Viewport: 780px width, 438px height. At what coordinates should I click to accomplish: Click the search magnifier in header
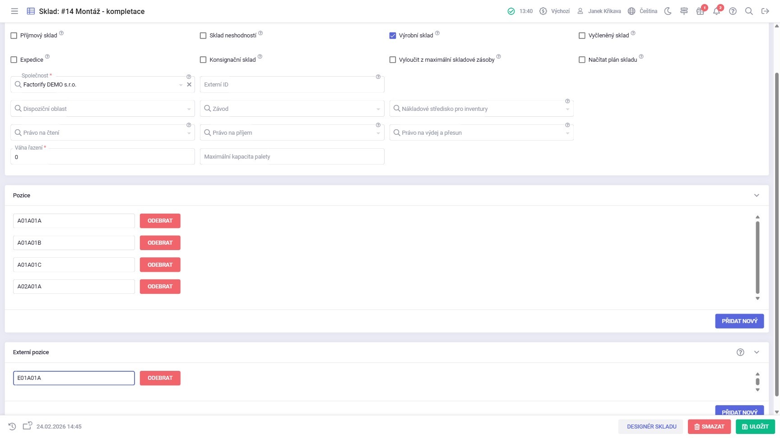749,11
